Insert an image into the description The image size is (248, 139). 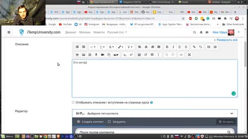[84, 55]
